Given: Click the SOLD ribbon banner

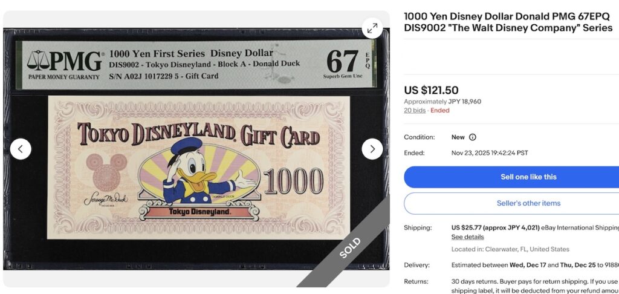Looking at the screenshot, I should 349,248.
